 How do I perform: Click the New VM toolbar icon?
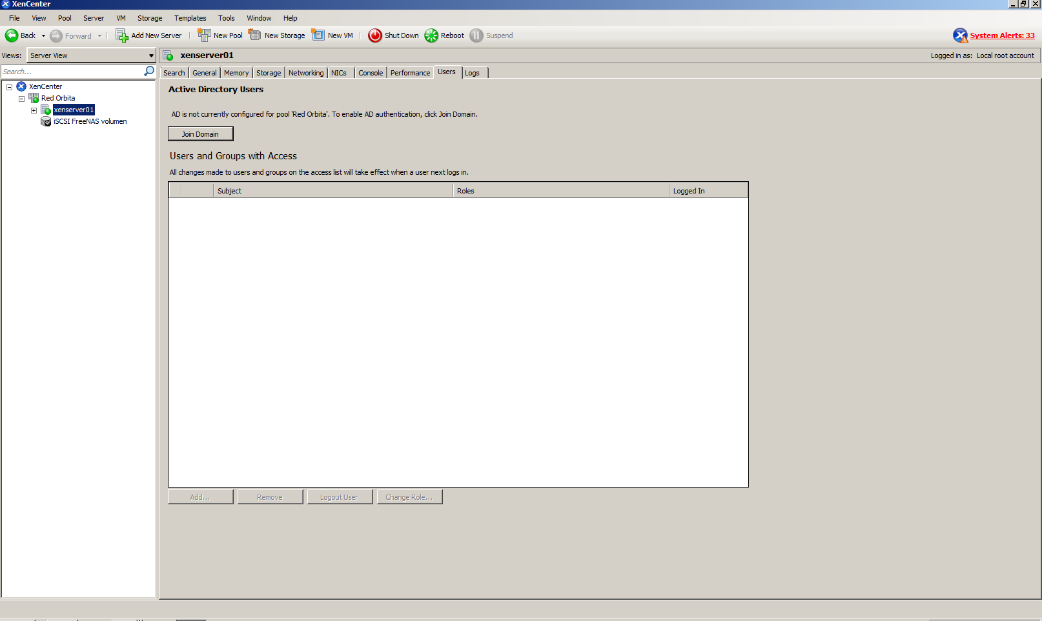[318, 35]
